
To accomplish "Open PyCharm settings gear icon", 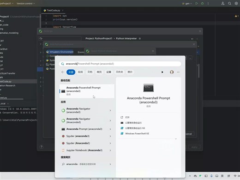I will 236,3.
